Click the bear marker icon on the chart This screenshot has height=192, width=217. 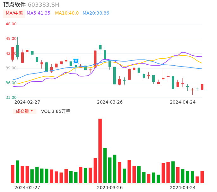point(76,61)
